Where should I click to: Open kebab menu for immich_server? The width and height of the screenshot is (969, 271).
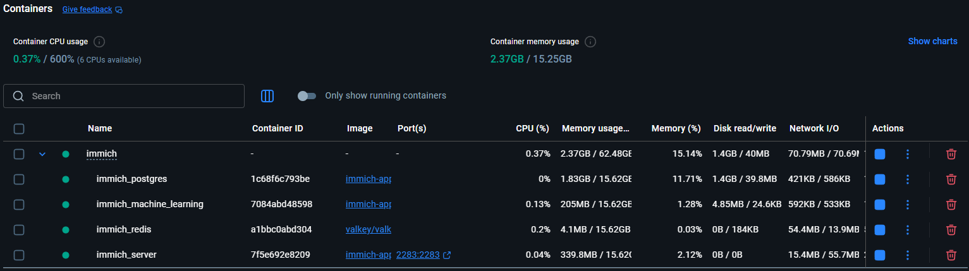[x=908, y=255]
